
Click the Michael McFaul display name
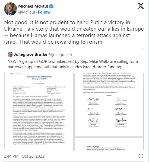(x=33, y=6)
